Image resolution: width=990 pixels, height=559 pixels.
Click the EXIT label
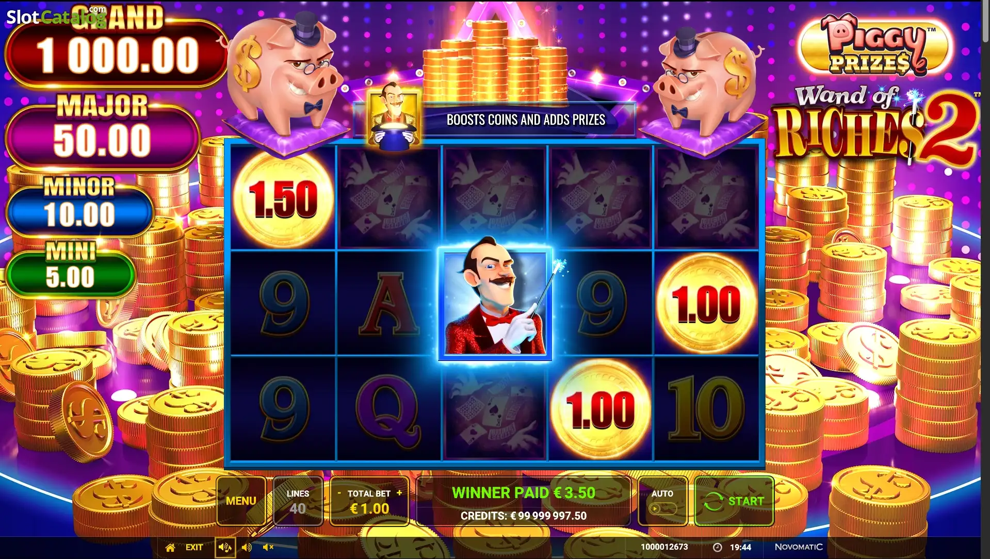[194, 547]
